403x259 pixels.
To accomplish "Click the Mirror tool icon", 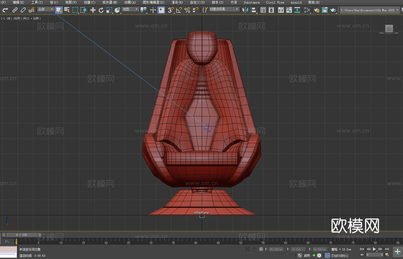I will (245, 10).
